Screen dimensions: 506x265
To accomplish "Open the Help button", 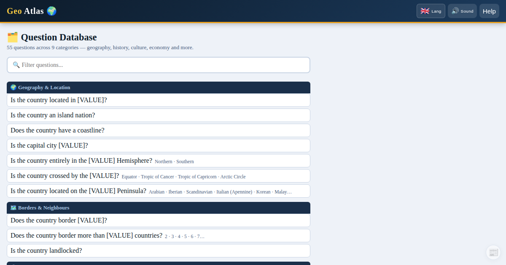I will pyautogui.click(x=489, y=11).
